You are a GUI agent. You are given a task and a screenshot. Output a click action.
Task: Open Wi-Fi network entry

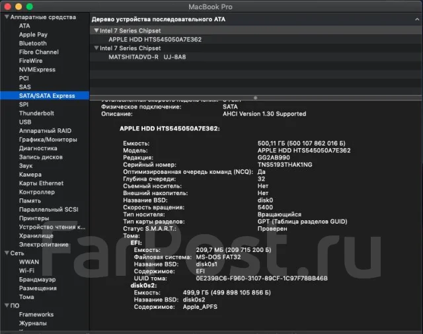[26, 271]
